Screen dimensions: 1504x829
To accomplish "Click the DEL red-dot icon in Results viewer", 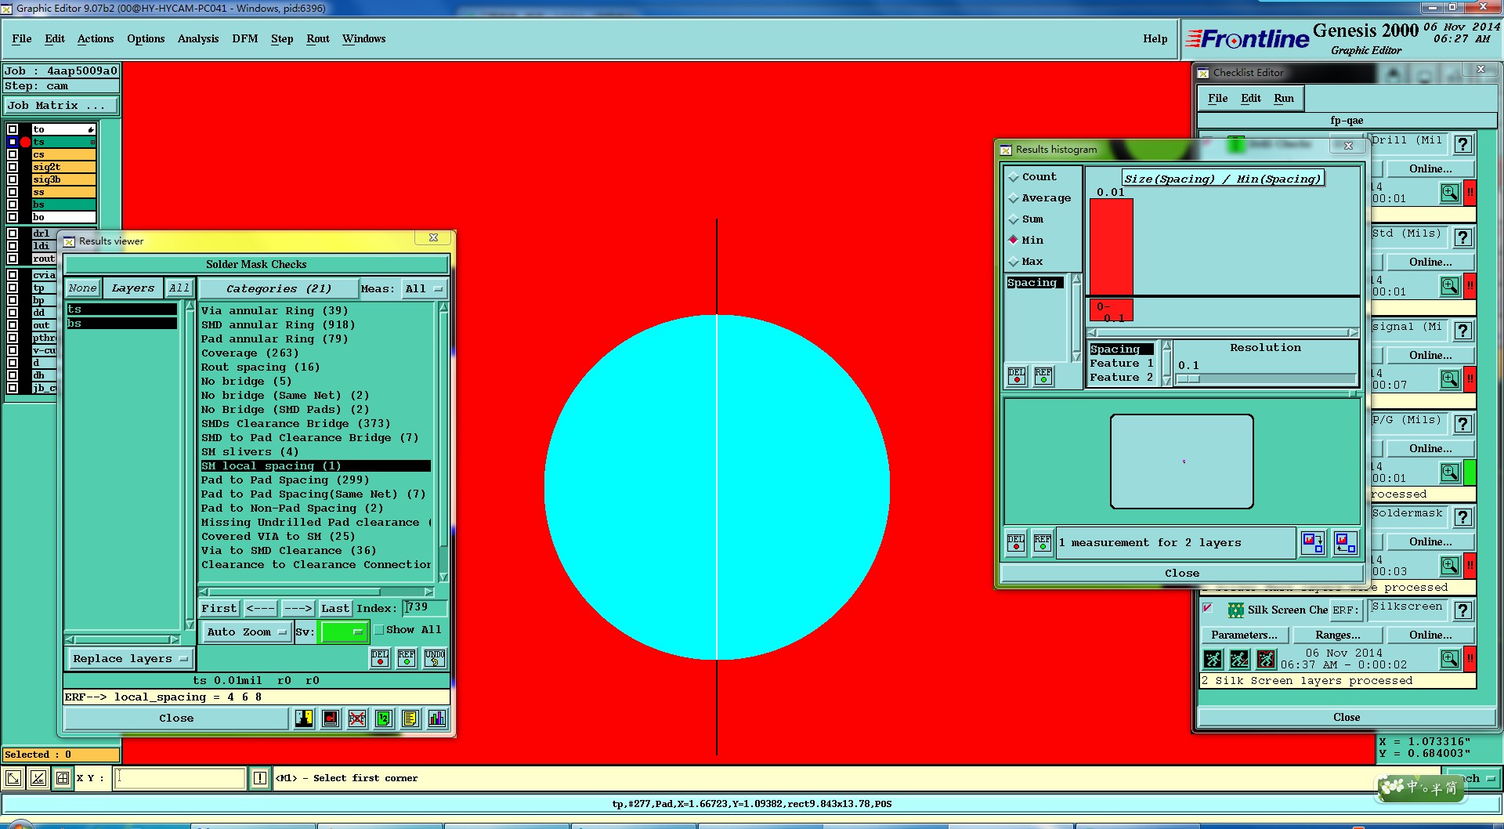I will click(380, 658).
